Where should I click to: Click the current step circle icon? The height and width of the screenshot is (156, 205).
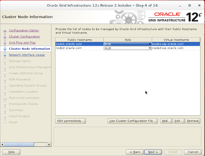tap(5, 49)
